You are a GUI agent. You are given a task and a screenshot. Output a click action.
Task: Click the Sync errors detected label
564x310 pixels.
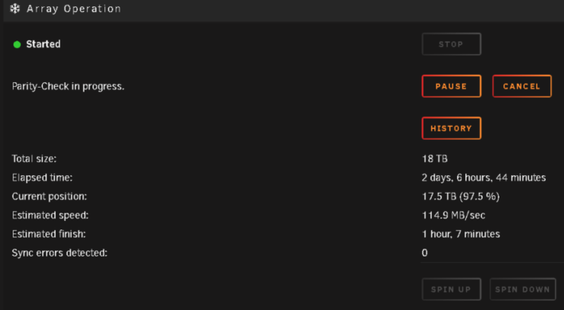pos(60,253)
